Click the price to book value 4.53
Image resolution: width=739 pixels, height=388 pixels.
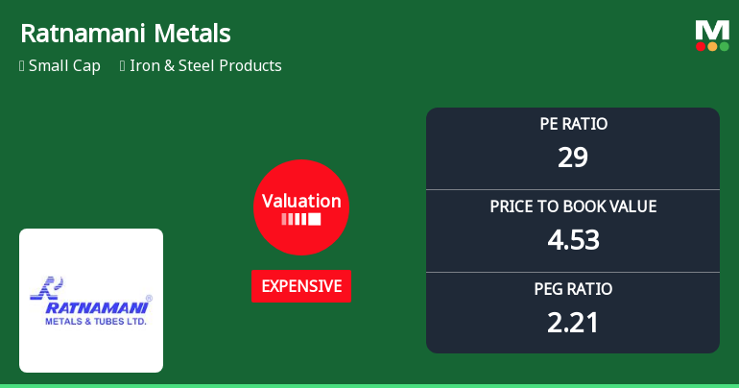pos(573,239)
